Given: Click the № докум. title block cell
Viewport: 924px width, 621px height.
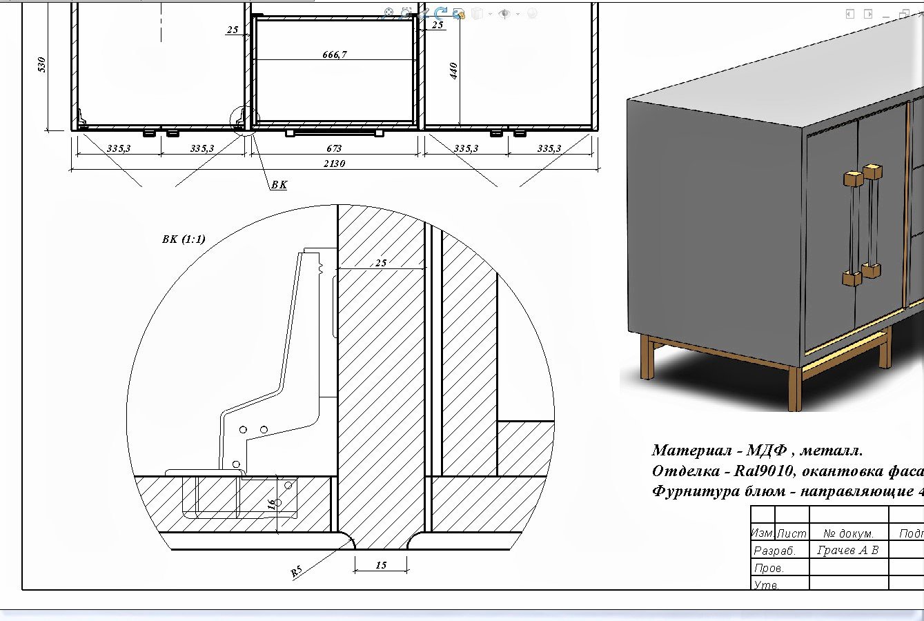Looking at the screenshot, I should [849, 533].
